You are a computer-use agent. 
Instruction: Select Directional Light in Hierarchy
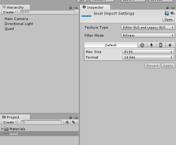[19, 24]
